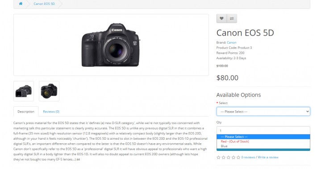Pick the highlighted Please Select entry

(263, 137)
